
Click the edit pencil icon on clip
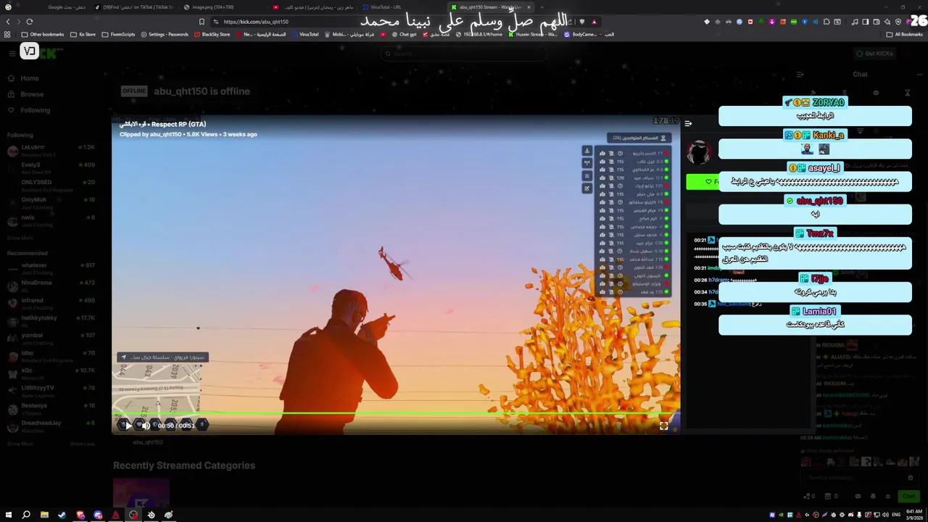click(x=587, y=188)
